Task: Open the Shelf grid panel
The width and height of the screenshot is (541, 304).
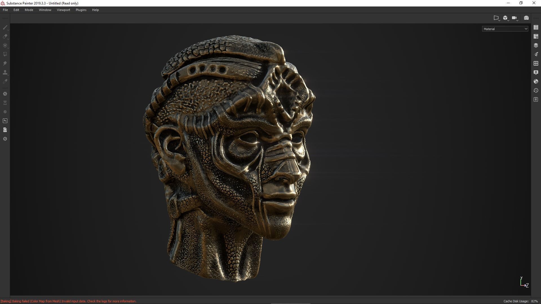Action: pos(536,63)
